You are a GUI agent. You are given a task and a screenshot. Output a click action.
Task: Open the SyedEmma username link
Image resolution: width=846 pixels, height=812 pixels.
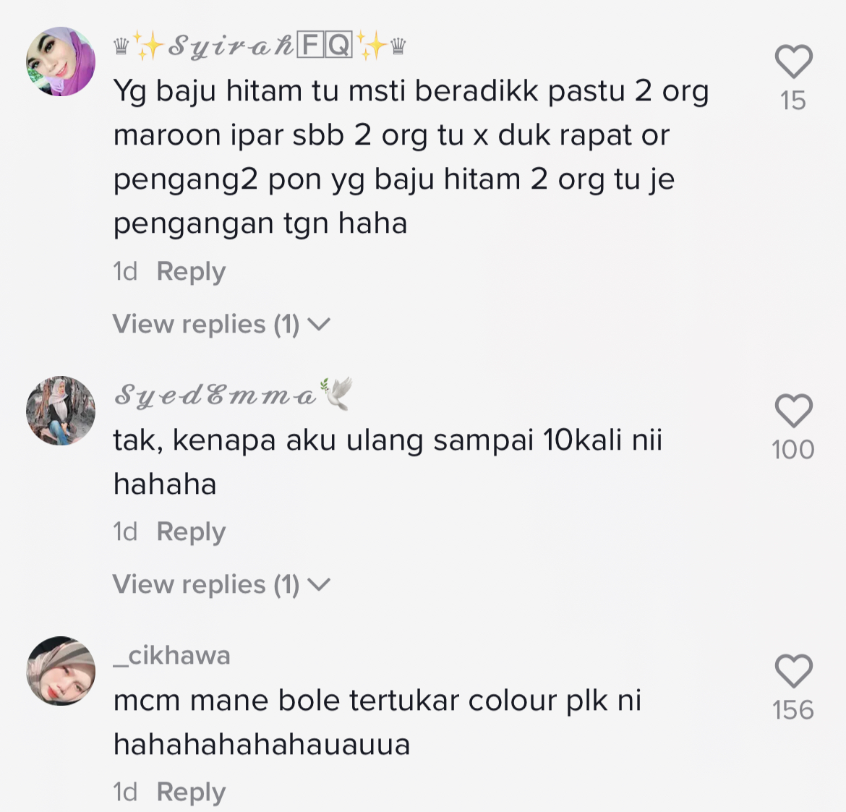click(x=233, y=394)
